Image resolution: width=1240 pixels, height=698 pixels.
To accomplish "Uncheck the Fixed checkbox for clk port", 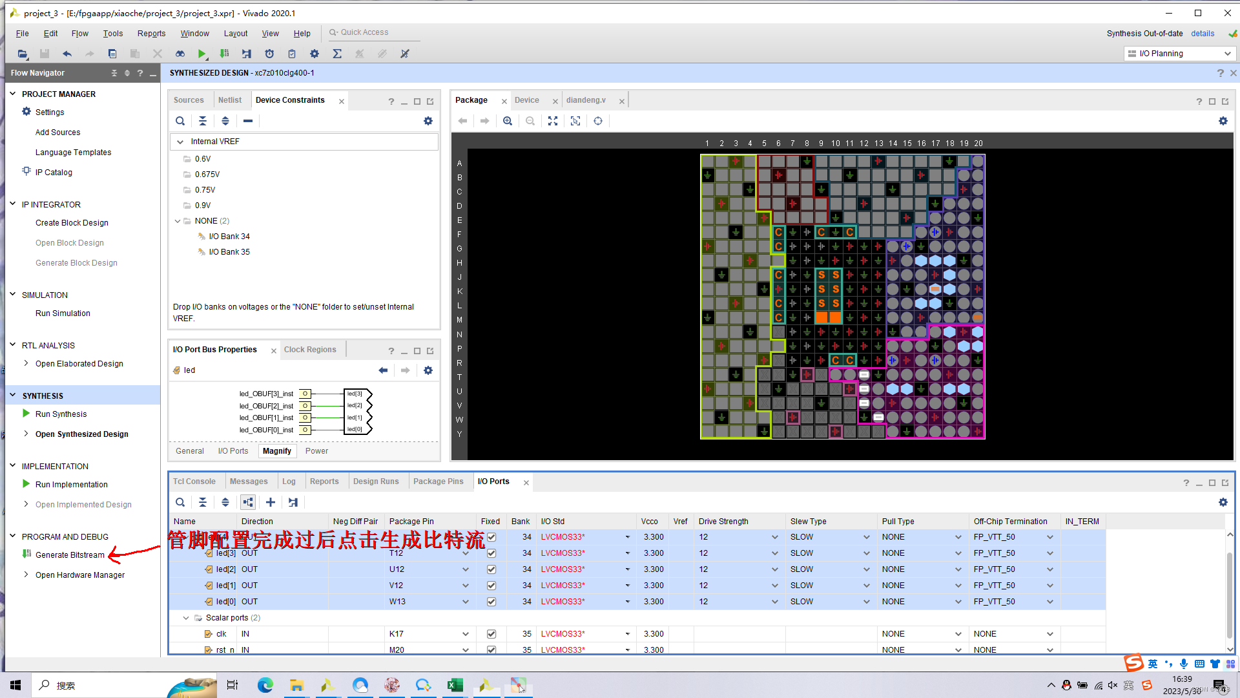I will point(491,634).
